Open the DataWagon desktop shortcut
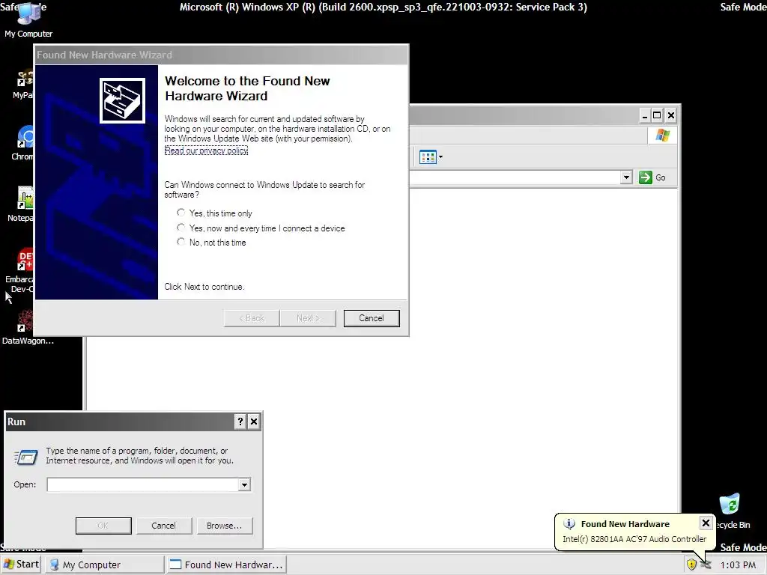Viewport: 767px width, 575px height. coord(26,326)
